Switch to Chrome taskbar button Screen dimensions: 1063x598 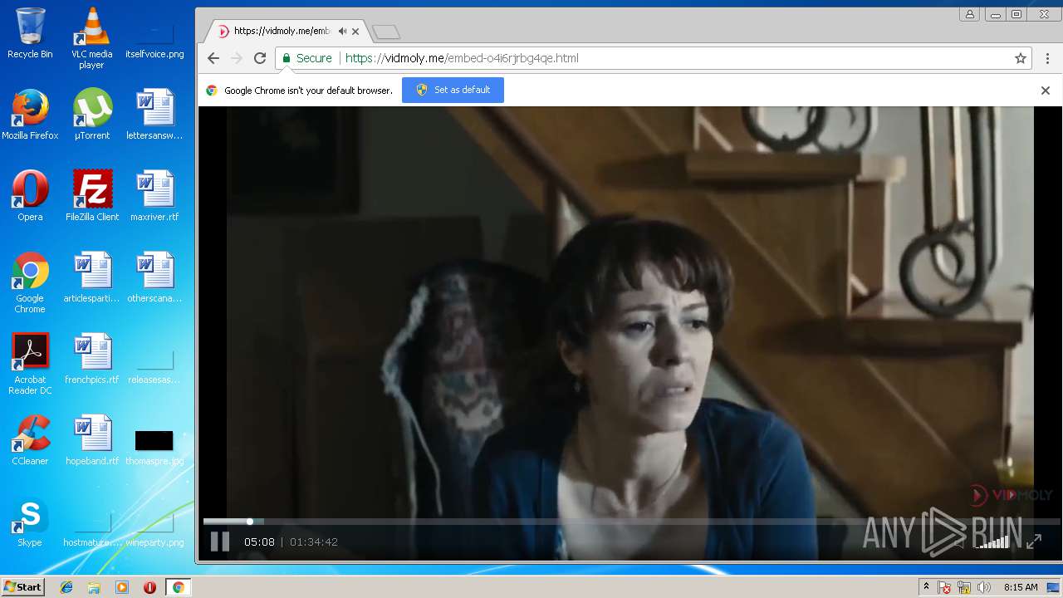pyautogui.click(x=178, y=587)
